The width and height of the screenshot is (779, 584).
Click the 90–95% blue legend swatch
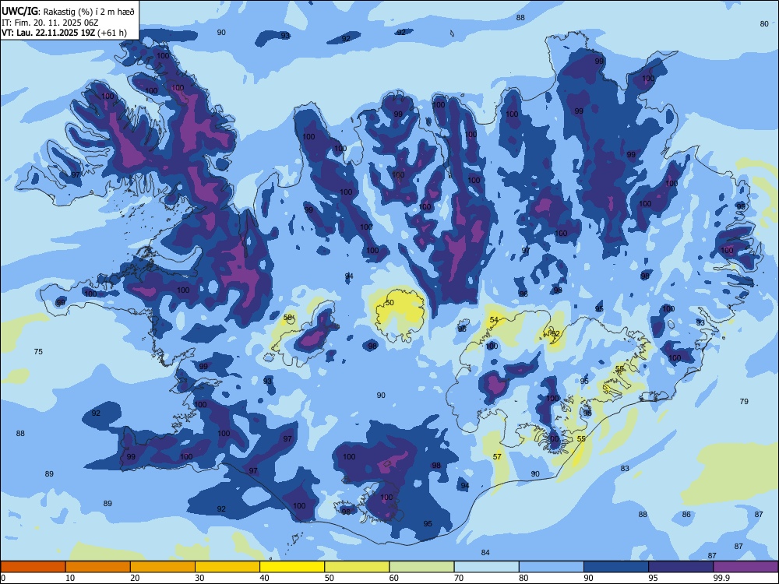click(616, 567)
